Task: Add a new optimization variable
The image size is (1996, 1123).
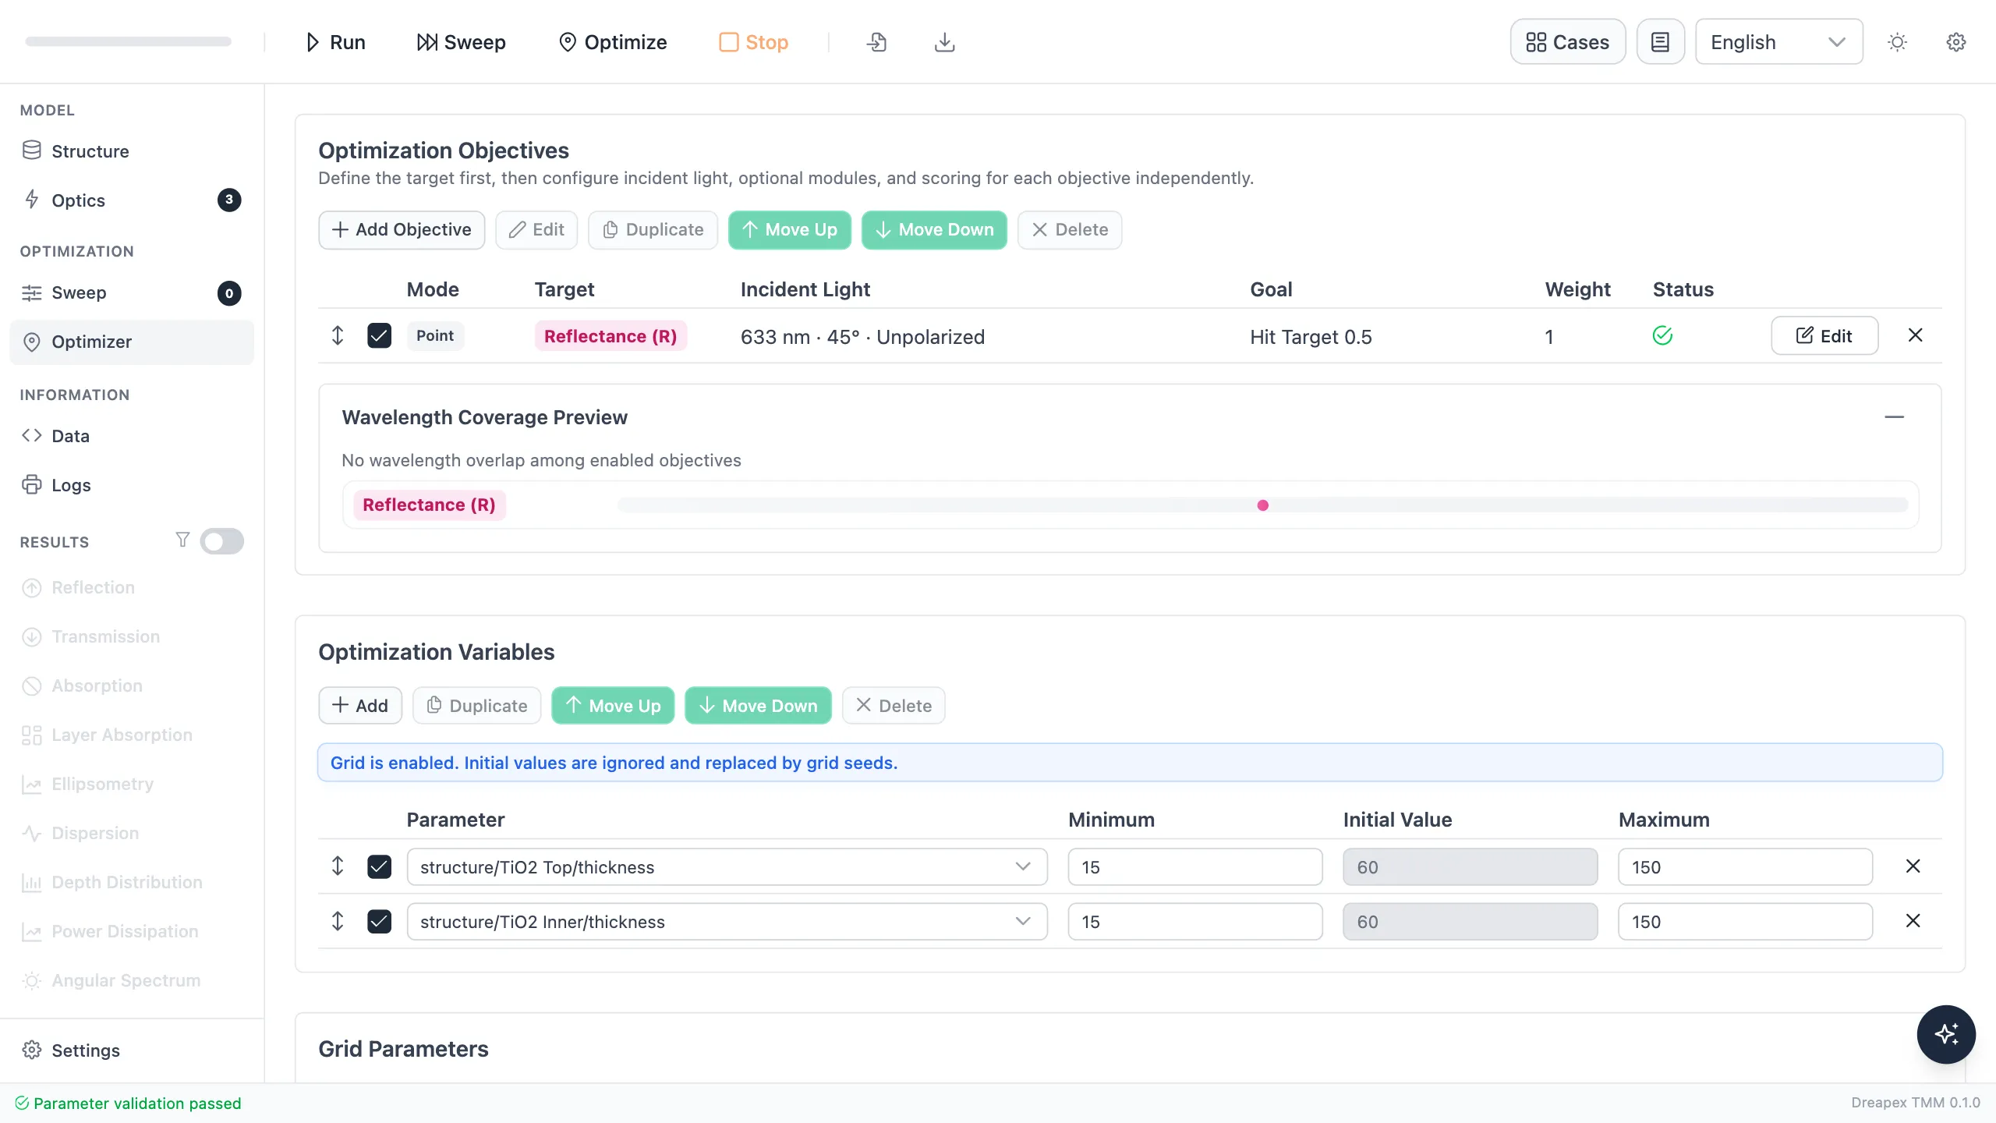Action: coord(360,706)
